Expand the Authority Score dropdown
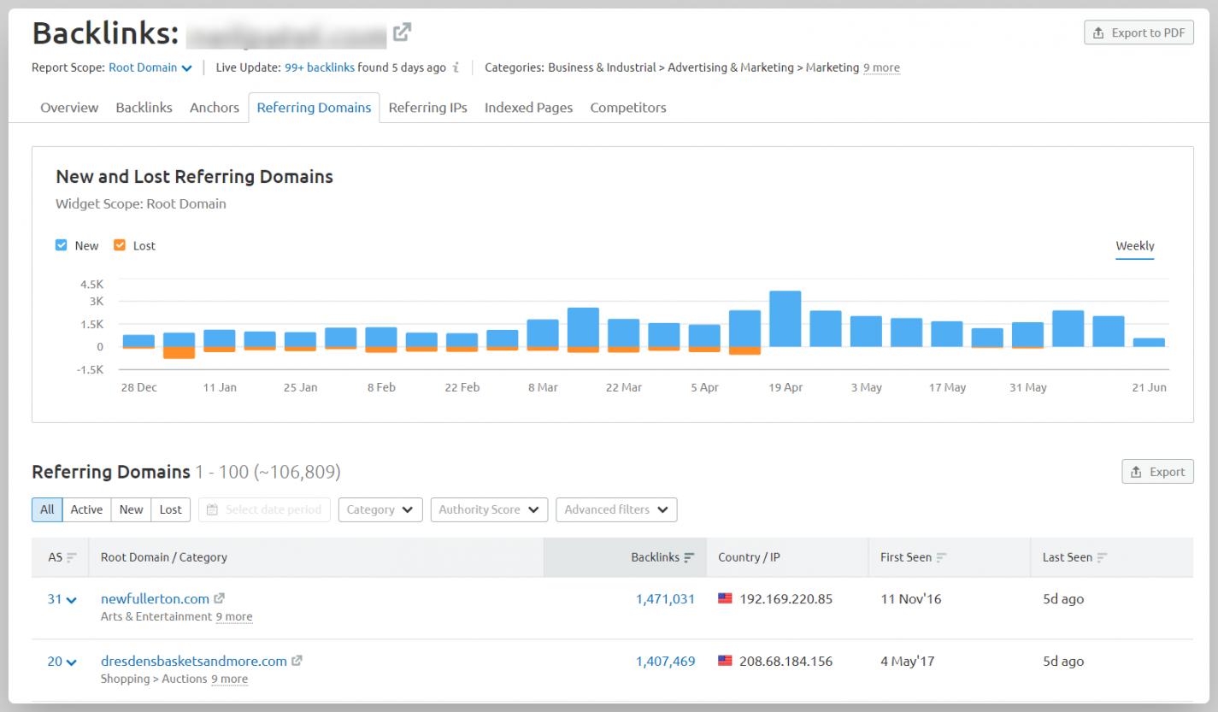The image size is (1218, 712). [x=489, y=509]
